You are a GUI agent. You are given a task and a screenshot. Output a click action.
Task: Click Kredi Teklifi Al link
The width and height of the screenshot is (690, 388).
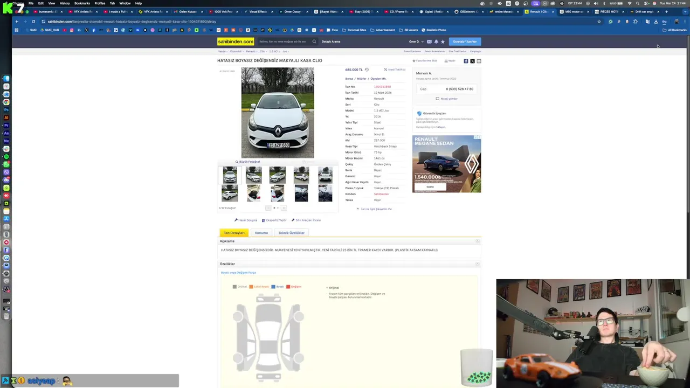tap(395, 70)
